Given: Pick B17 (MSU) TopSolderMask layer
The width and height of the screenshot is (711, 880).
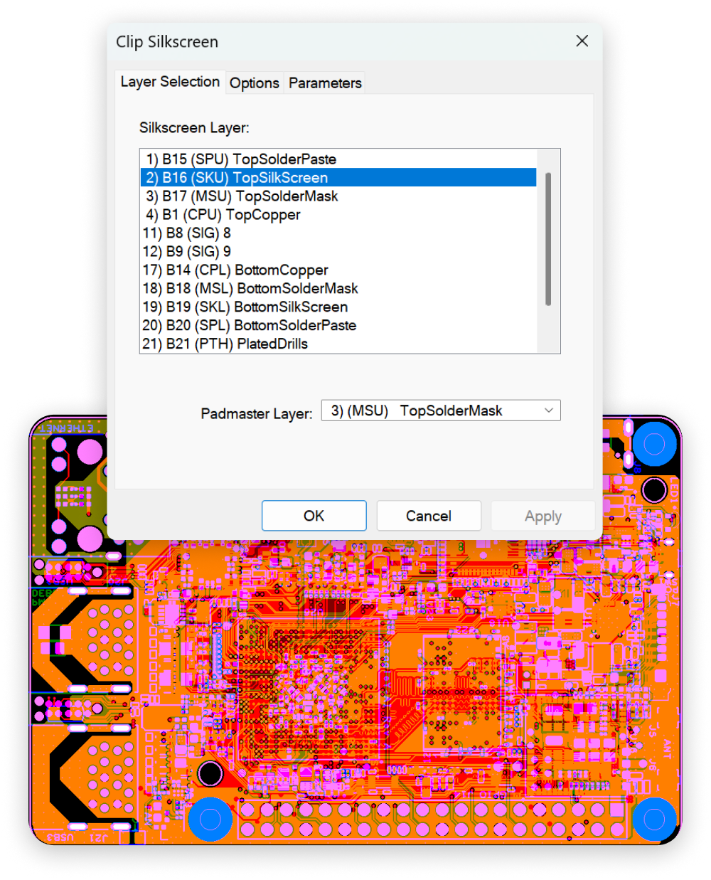Looking at the screenshot, I should (242, 196).
